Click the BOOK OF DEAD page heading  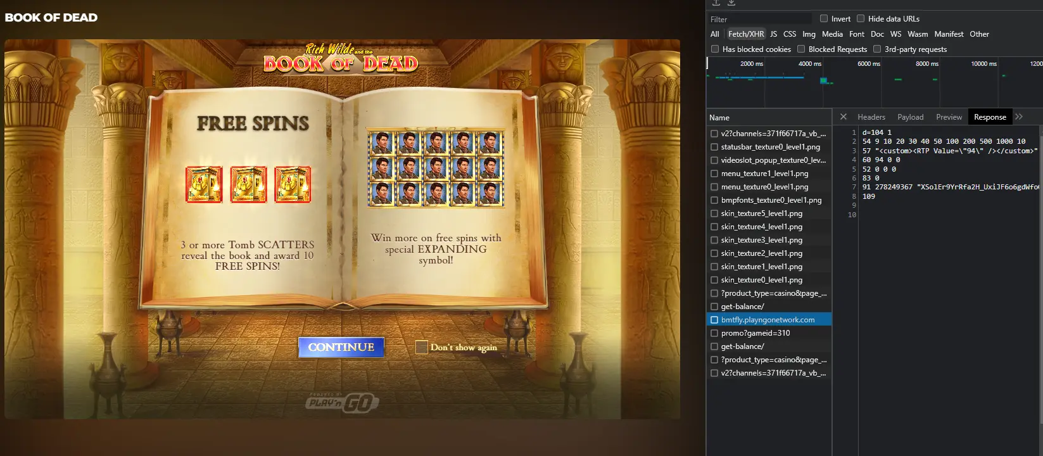coord(51,18)
